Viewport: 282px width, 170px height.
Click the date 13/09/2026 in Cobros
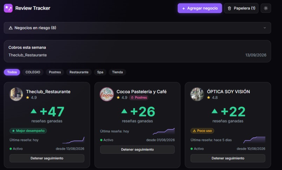tap(256, 55)
